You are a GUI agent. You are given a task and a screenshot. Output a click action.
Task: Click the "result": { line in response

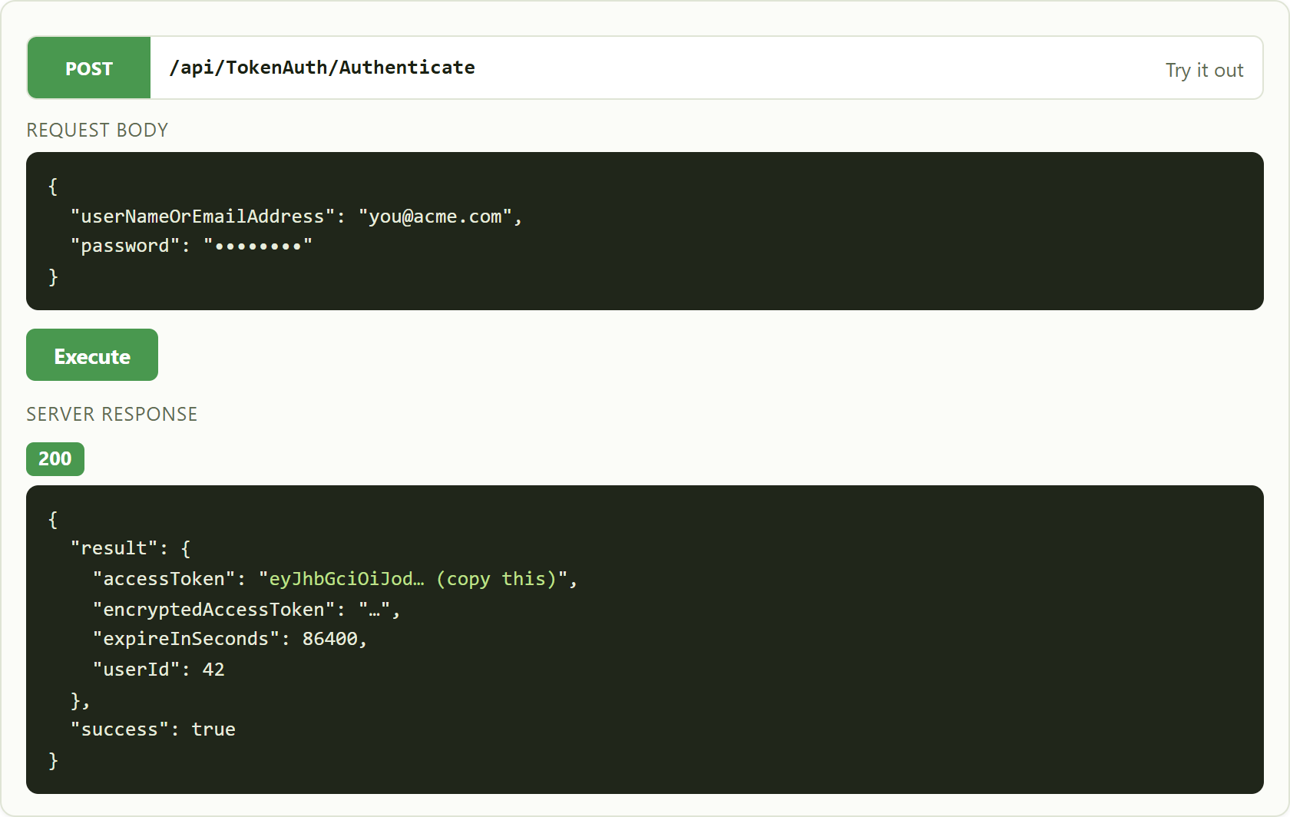point(131,548)
